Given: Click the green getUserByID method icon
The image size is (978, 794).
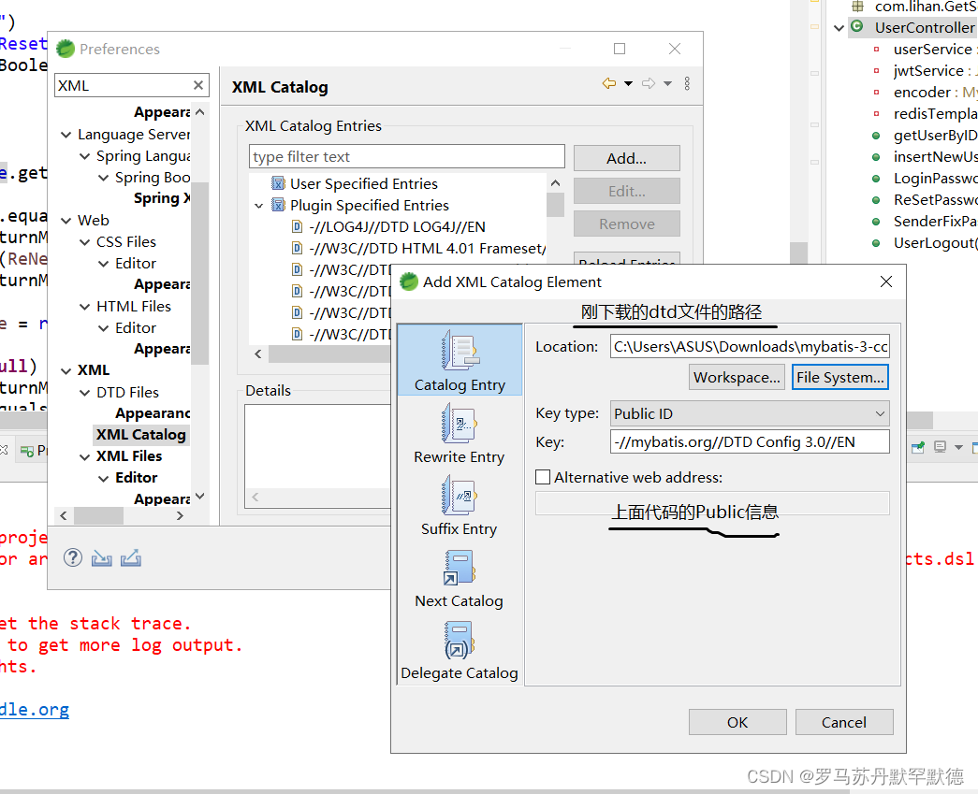Looking at the screenshot, I should click(876, 136).
